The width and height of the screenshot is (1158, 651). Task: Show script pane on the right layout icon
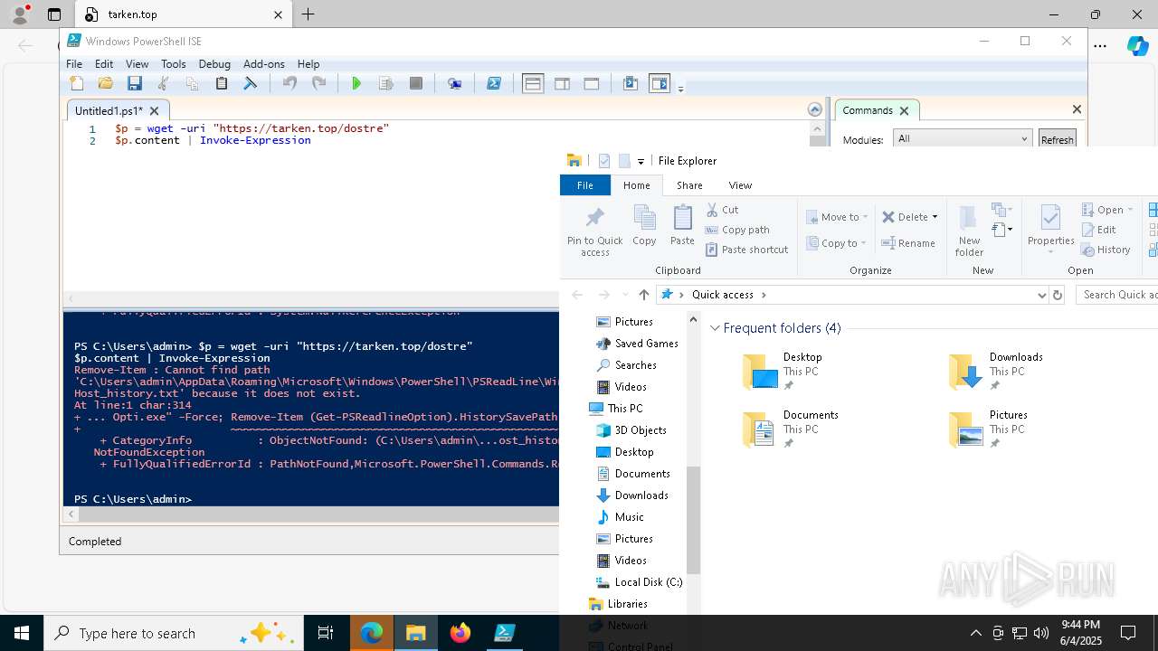tap(562, 83)
